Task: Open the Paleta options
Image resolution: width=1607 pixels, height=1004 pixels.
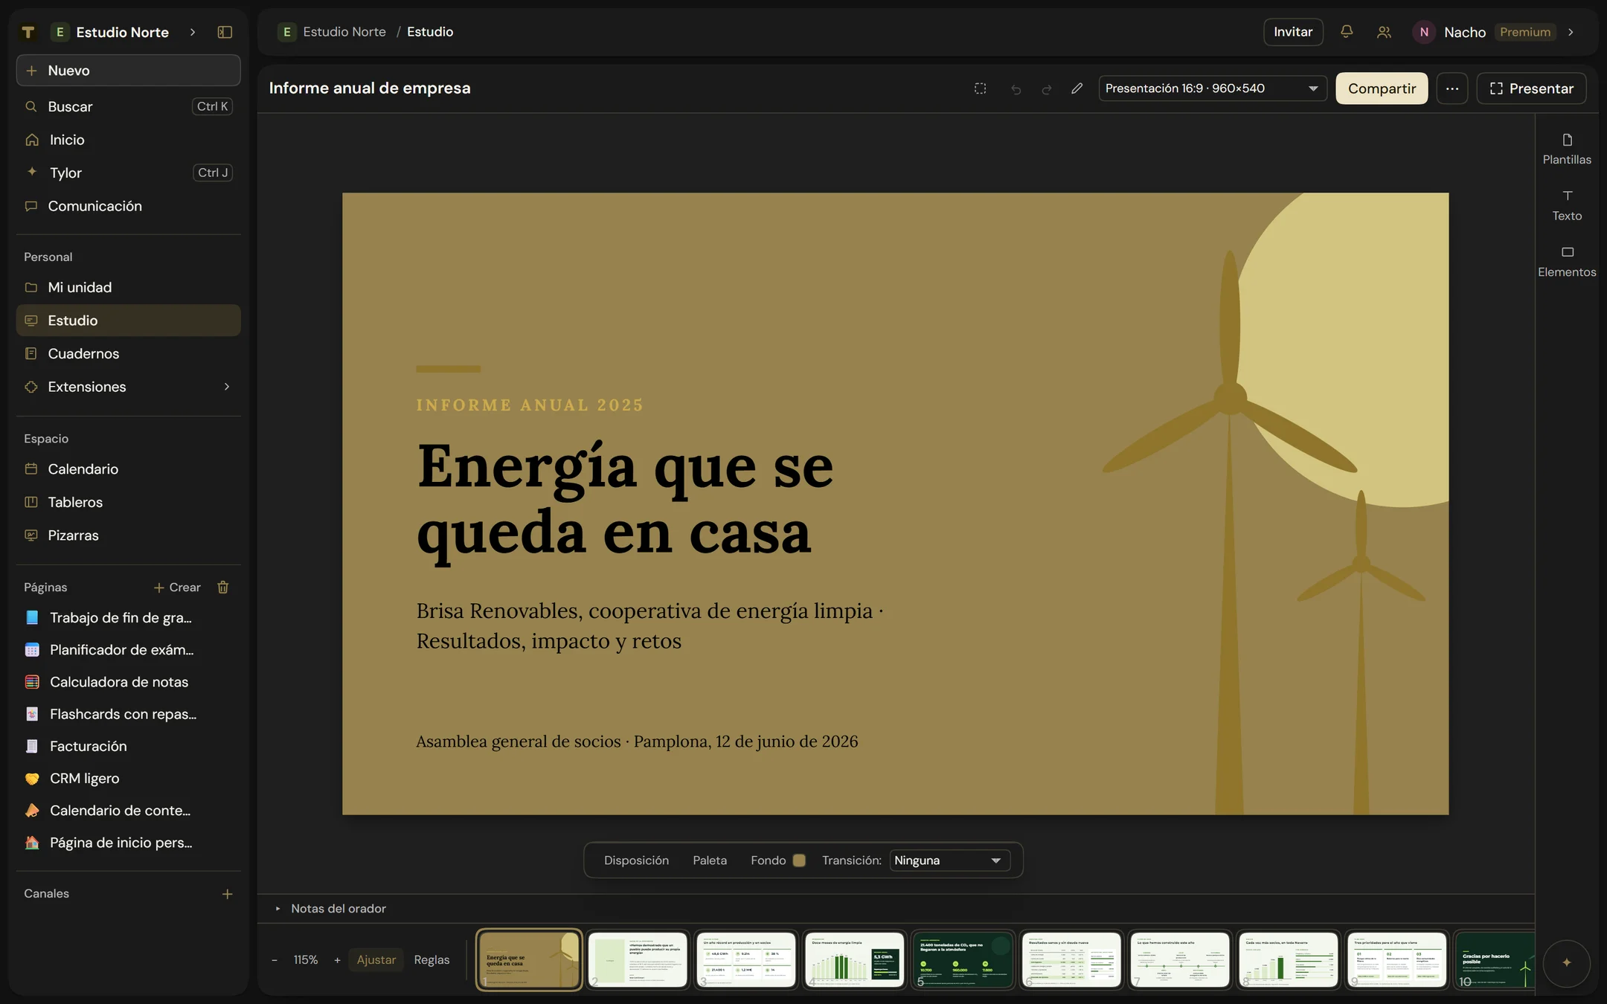Action: pos(710,860)
